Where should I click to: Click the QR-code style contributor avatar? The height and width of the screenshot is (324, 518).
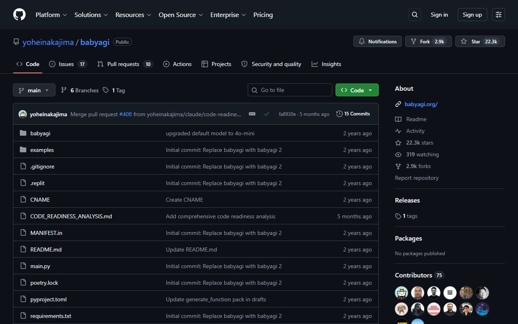[450, 293]
